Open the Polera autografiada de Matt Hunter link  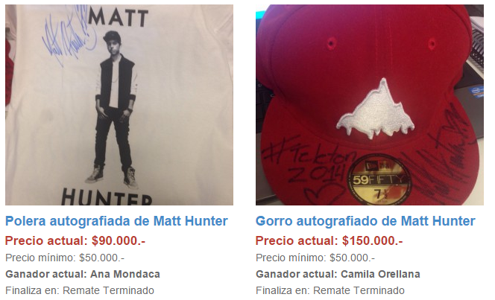(116, 221)
